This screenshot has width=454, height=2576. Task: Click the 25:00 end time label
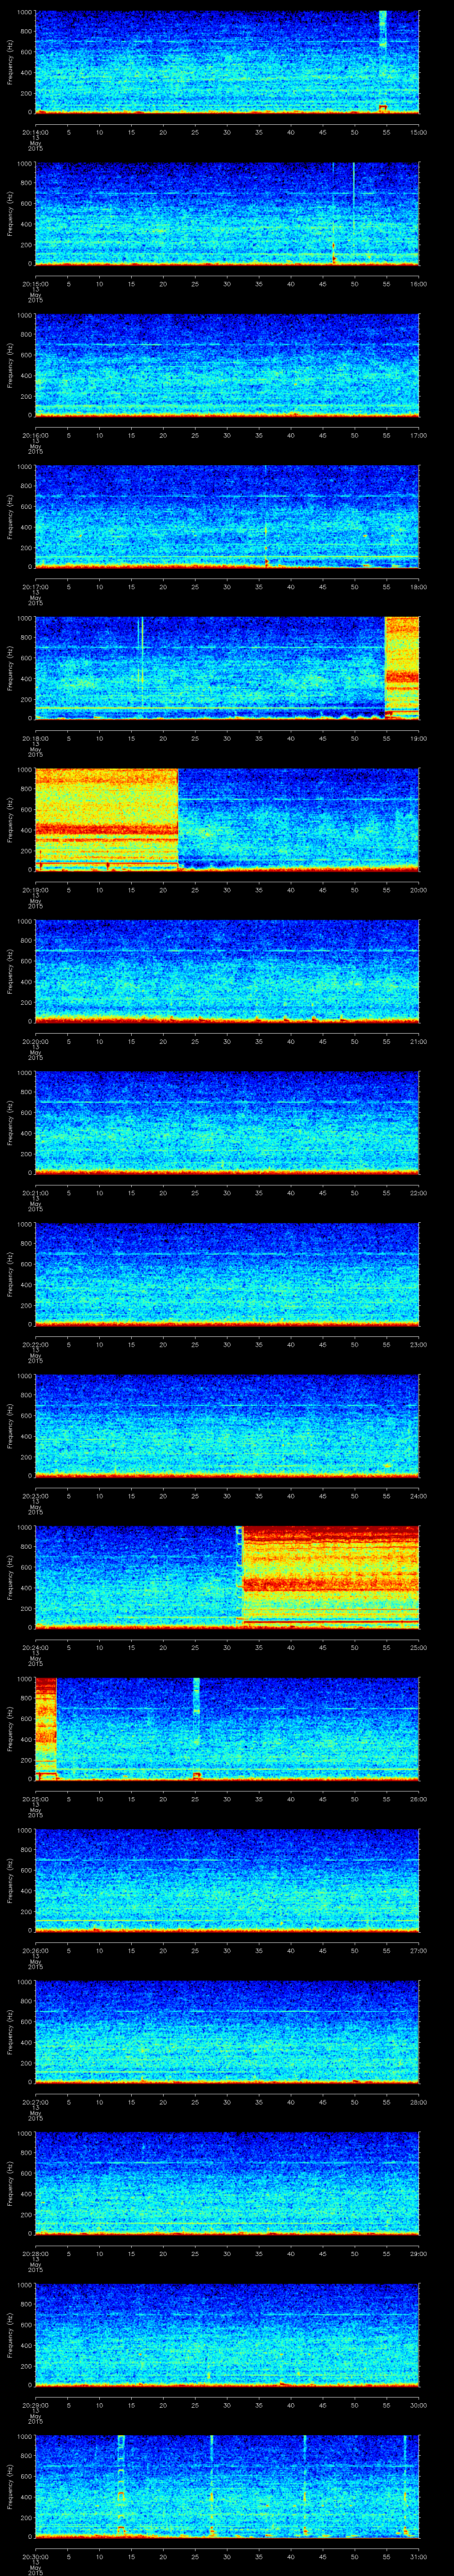418,1647
